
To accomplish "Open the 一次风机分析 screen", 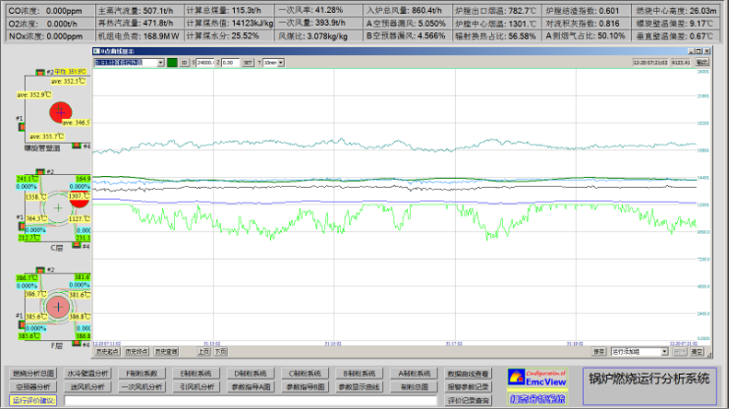I will 141,386.
